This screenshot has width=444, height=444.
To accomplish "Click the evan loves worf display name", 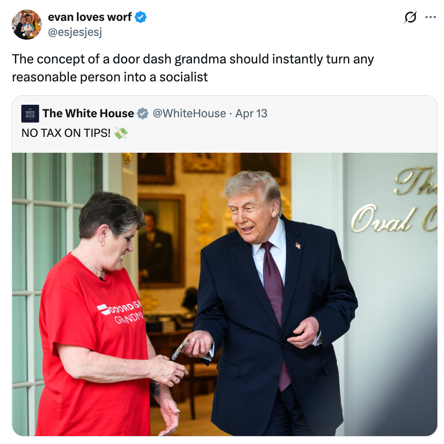I will (x=90, y=17).
